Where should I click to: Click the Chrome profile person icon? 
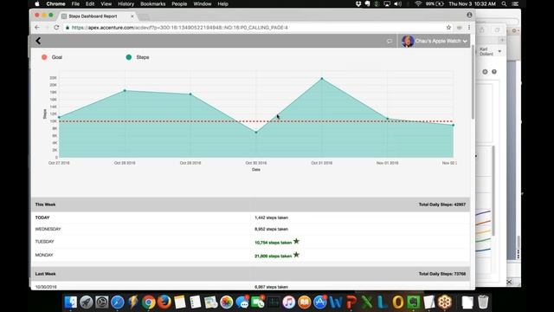(x=469, y=15)
